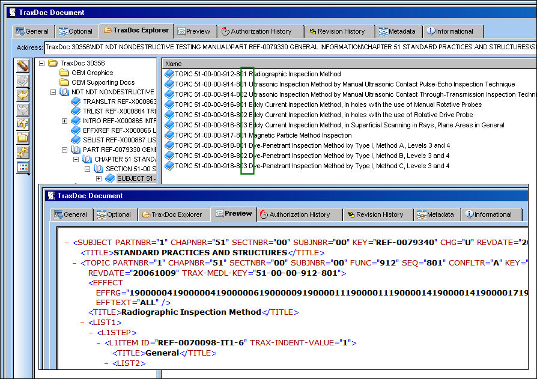Click the TraxDoc 30356 root folder icon
Viewport: 537px width, 379px height.
[53, 63]
